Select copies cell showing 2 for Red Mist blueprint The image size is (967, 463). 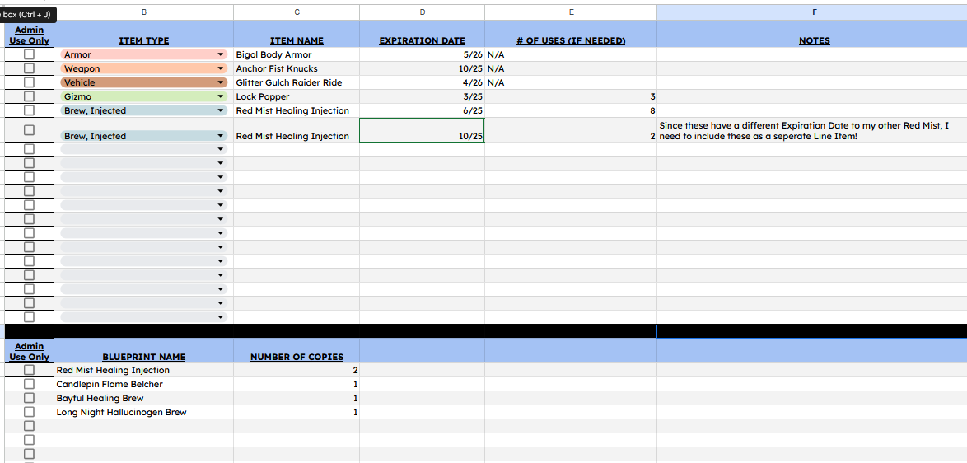tap(297, 370)
